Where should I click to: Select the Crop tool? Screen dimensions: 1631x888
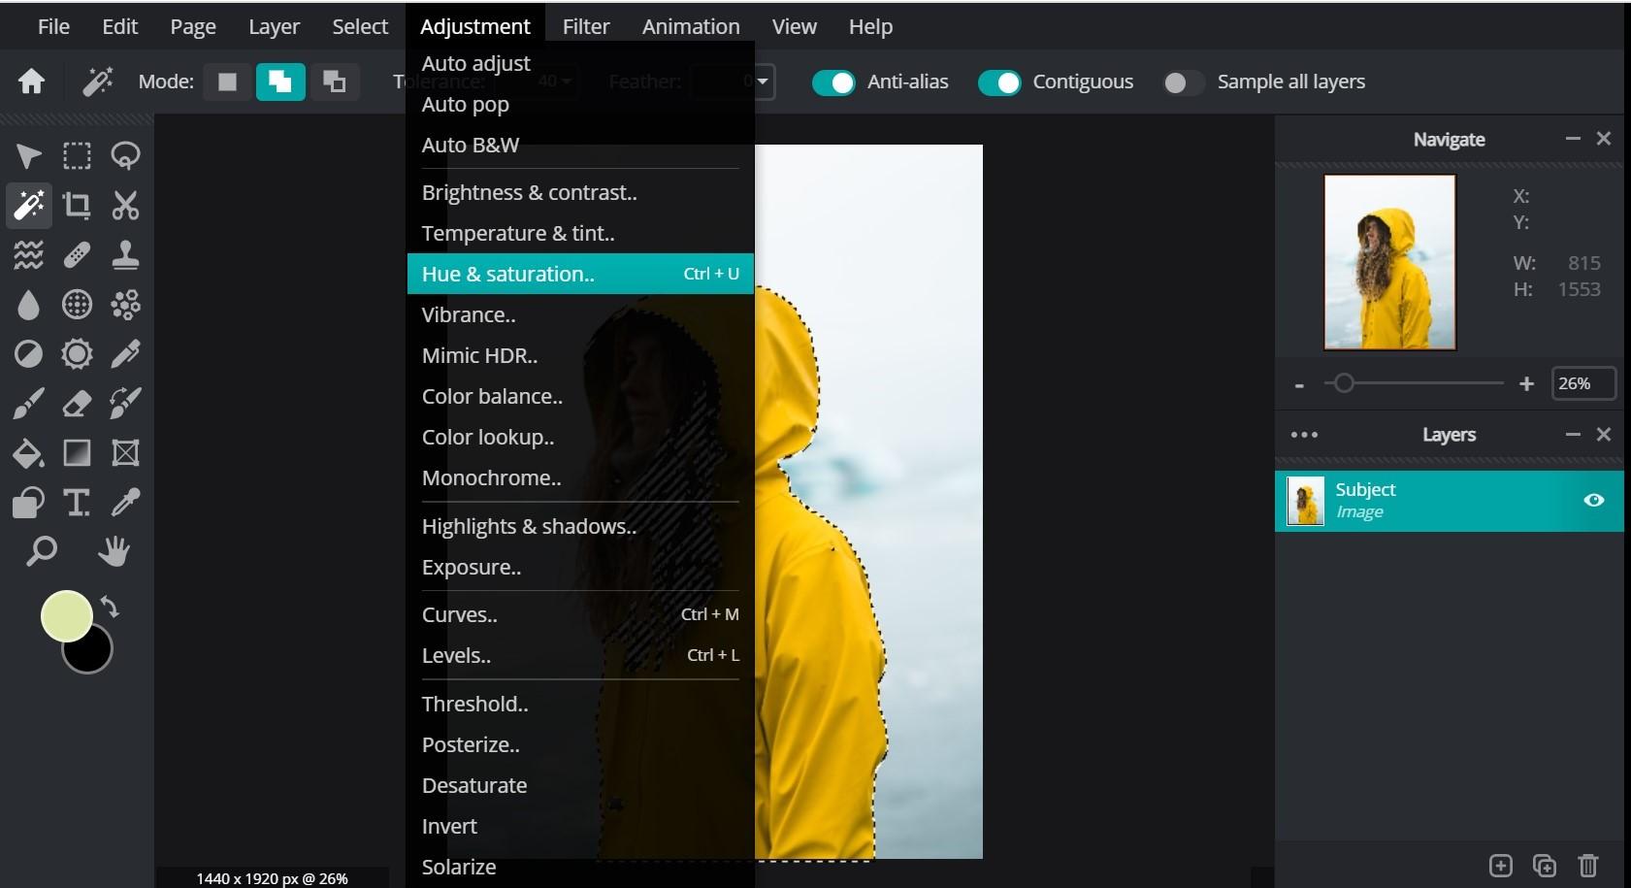[x=77, y=206]
